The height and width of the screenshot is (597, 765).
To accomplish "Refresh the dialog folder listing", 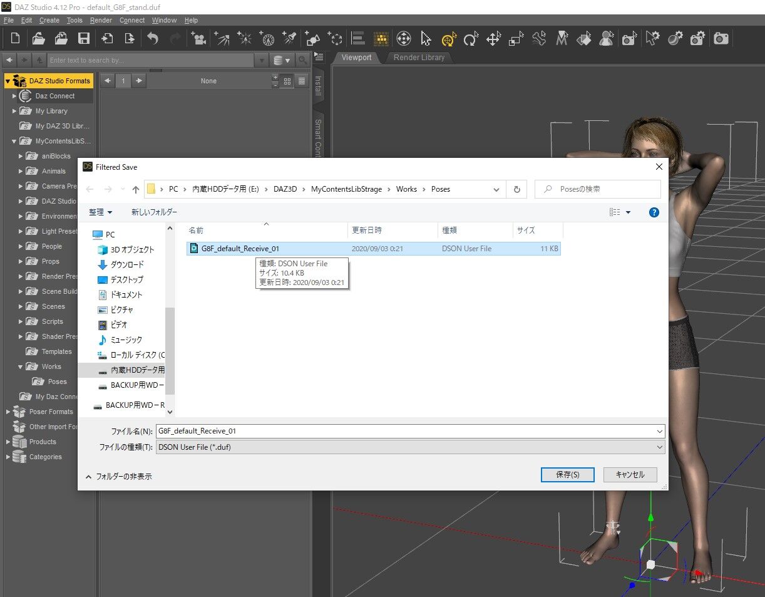I will 516,189.
